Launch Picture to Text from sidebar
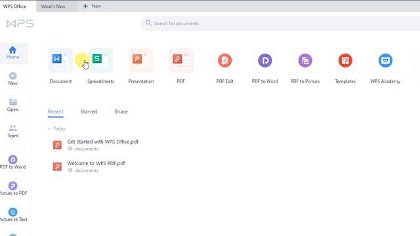Image resolution: width=420 pixels, height=236 pixels. coord(13,215)
